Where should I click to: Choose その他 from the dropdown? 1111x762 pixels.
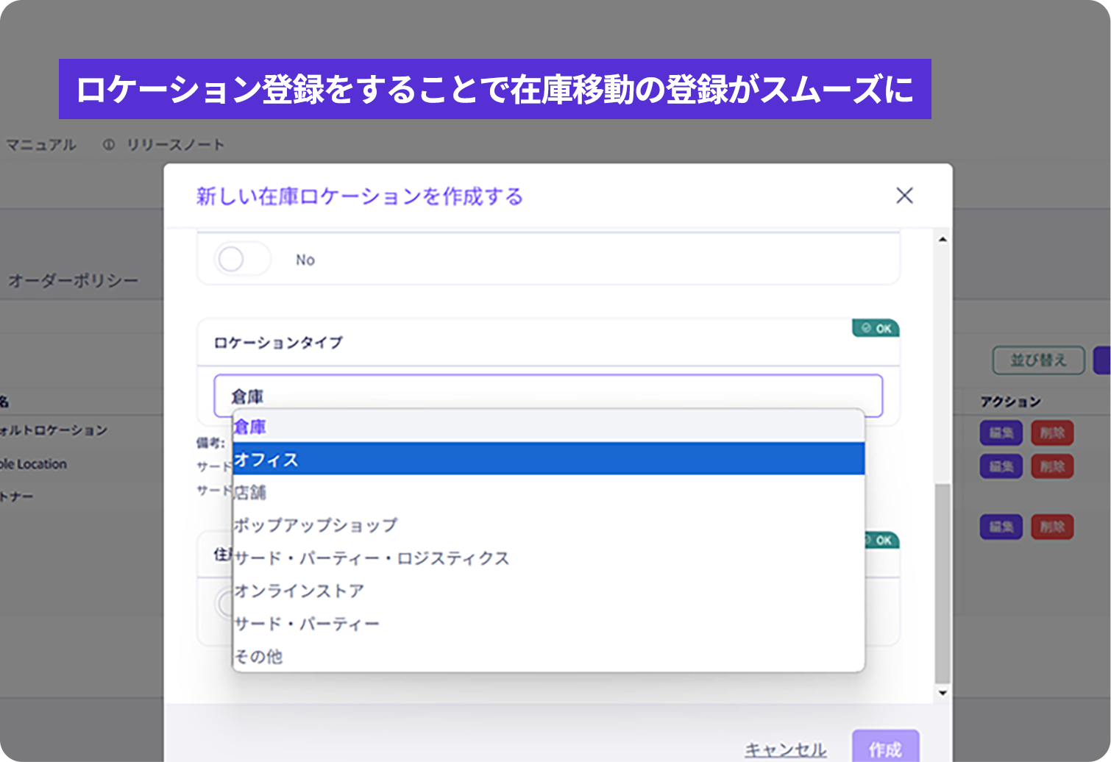pyautogui.click(x=548, y=656)
